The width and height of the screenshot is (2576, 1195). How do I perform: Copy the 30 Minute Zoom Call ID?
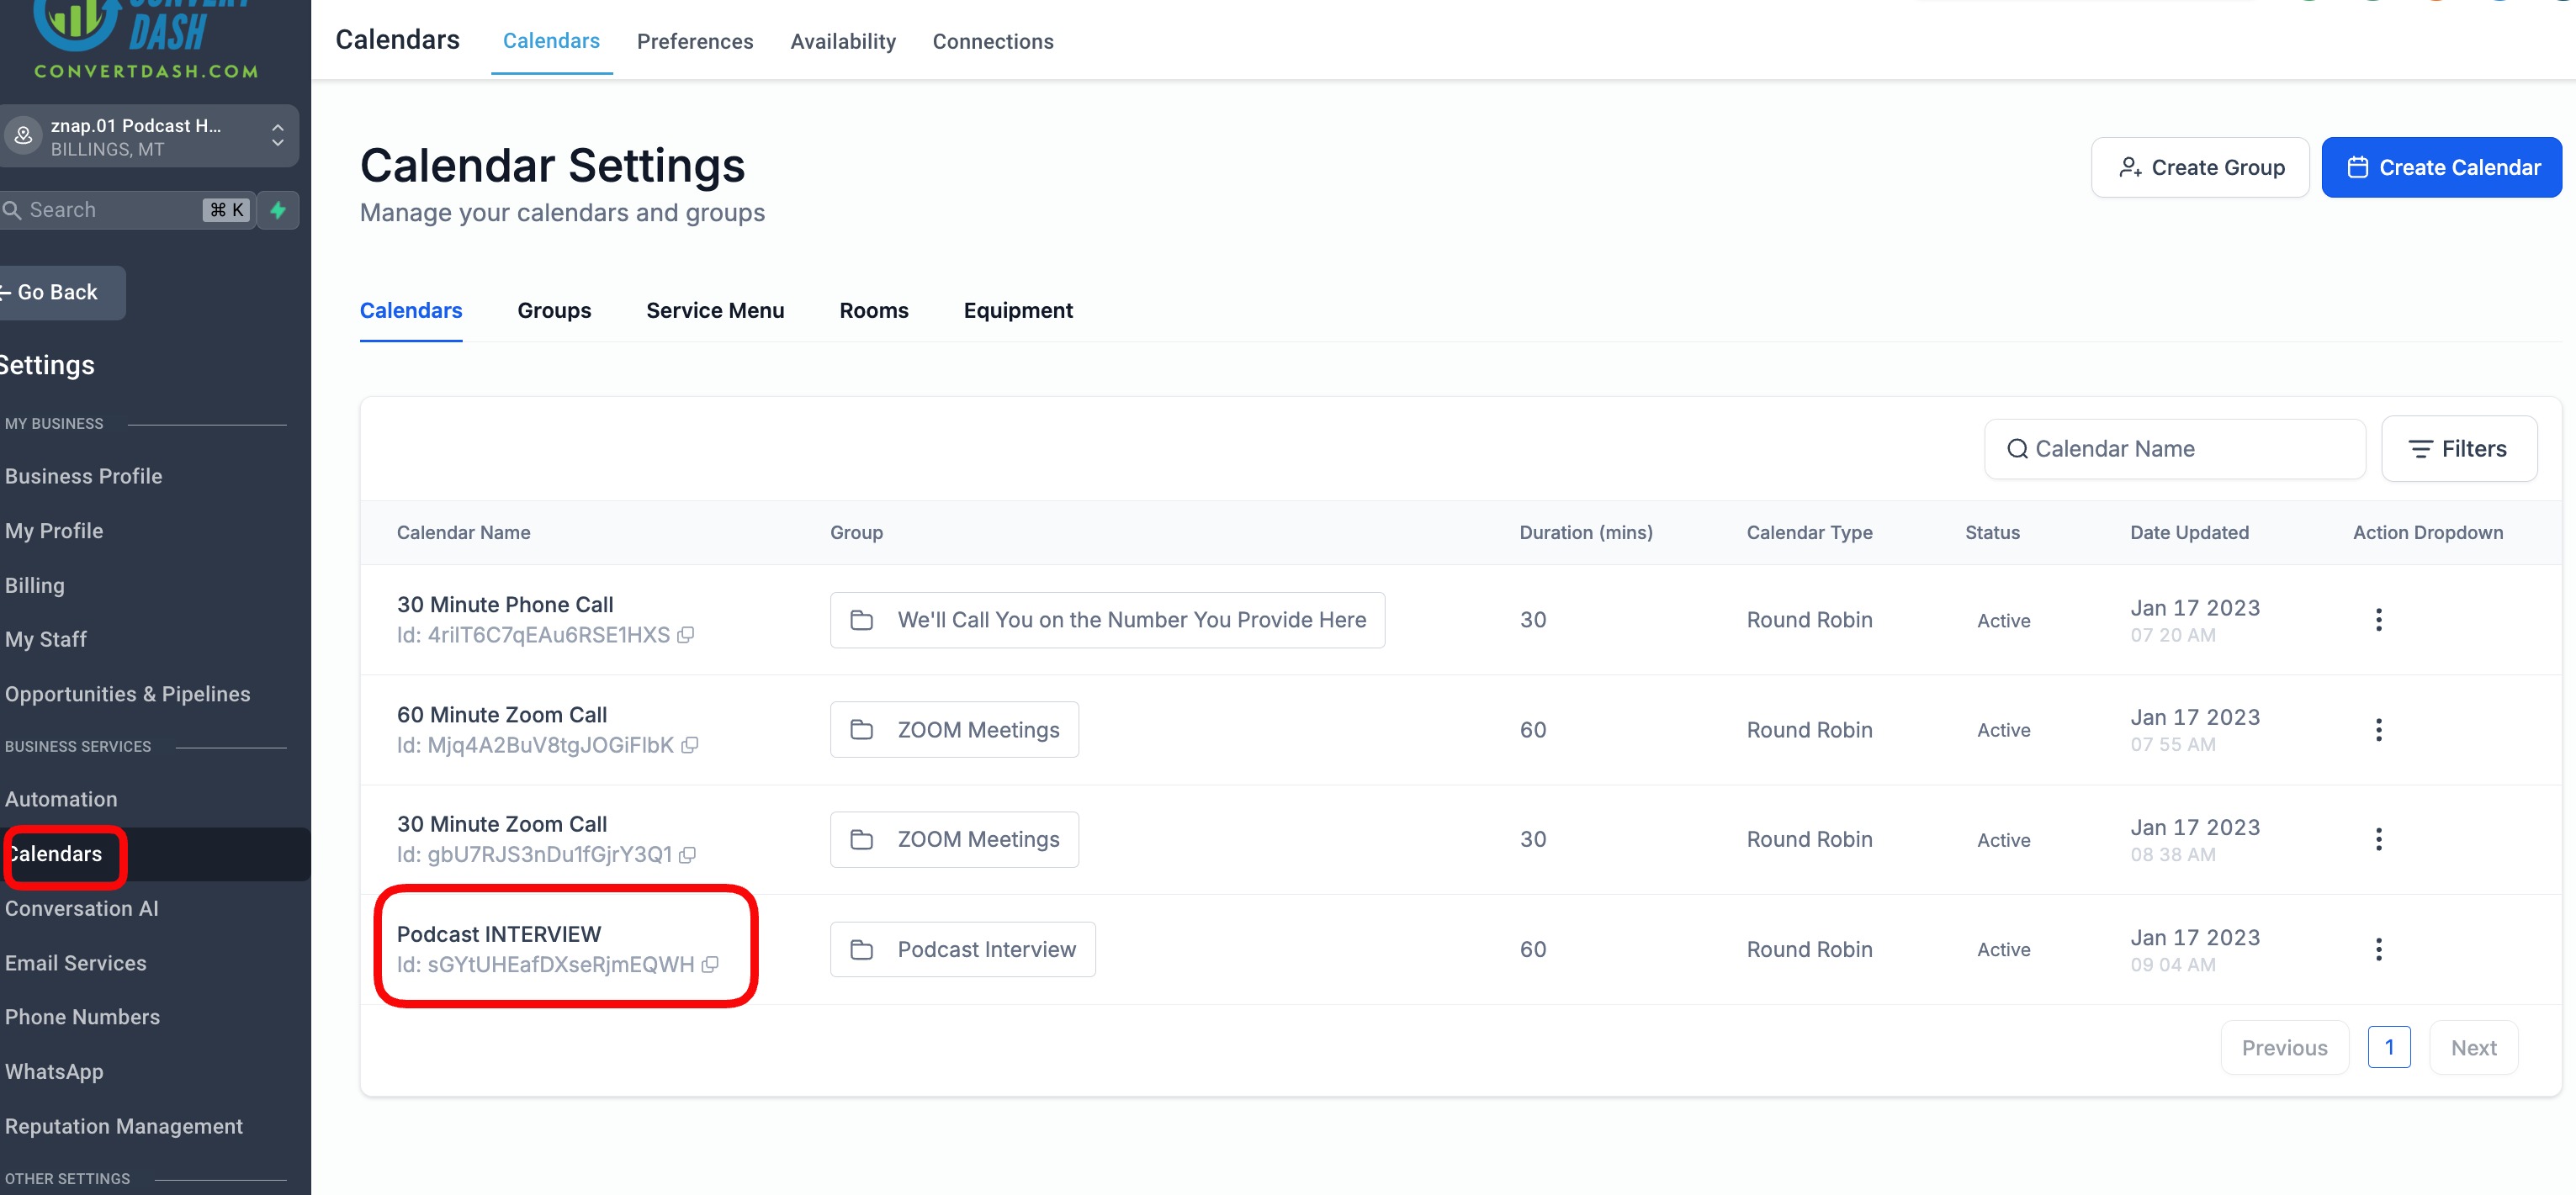pos(687,855)
